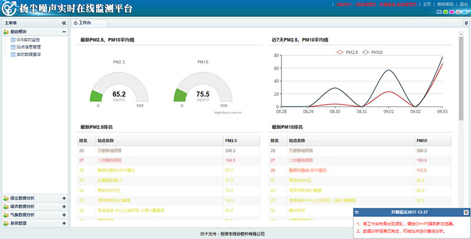Select the magenta theme color swatch

point(452,12)
